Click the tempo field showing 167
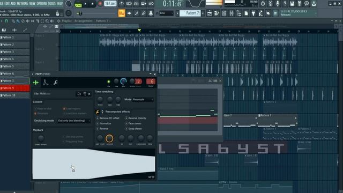This screenshot has width=343, height=193. [x=110, y=4]
